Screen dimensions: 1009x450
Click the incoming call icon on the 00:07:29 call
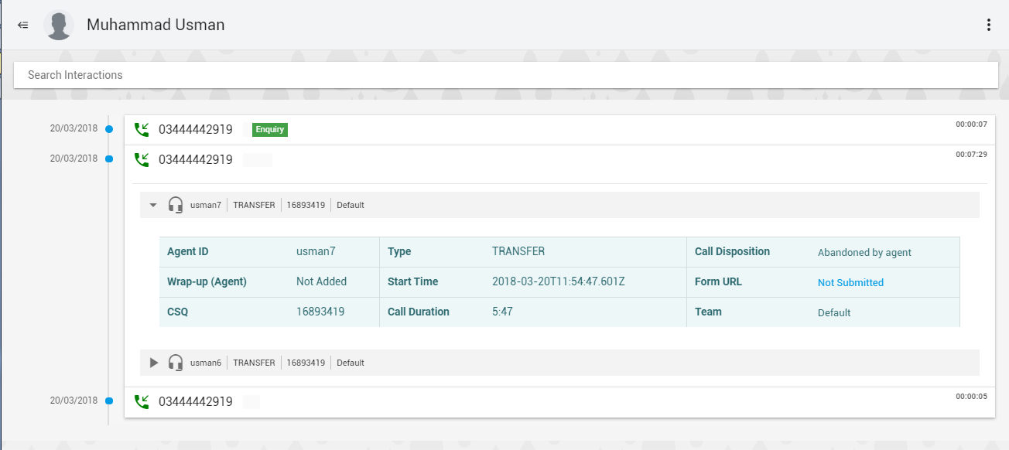pos(142,160)
